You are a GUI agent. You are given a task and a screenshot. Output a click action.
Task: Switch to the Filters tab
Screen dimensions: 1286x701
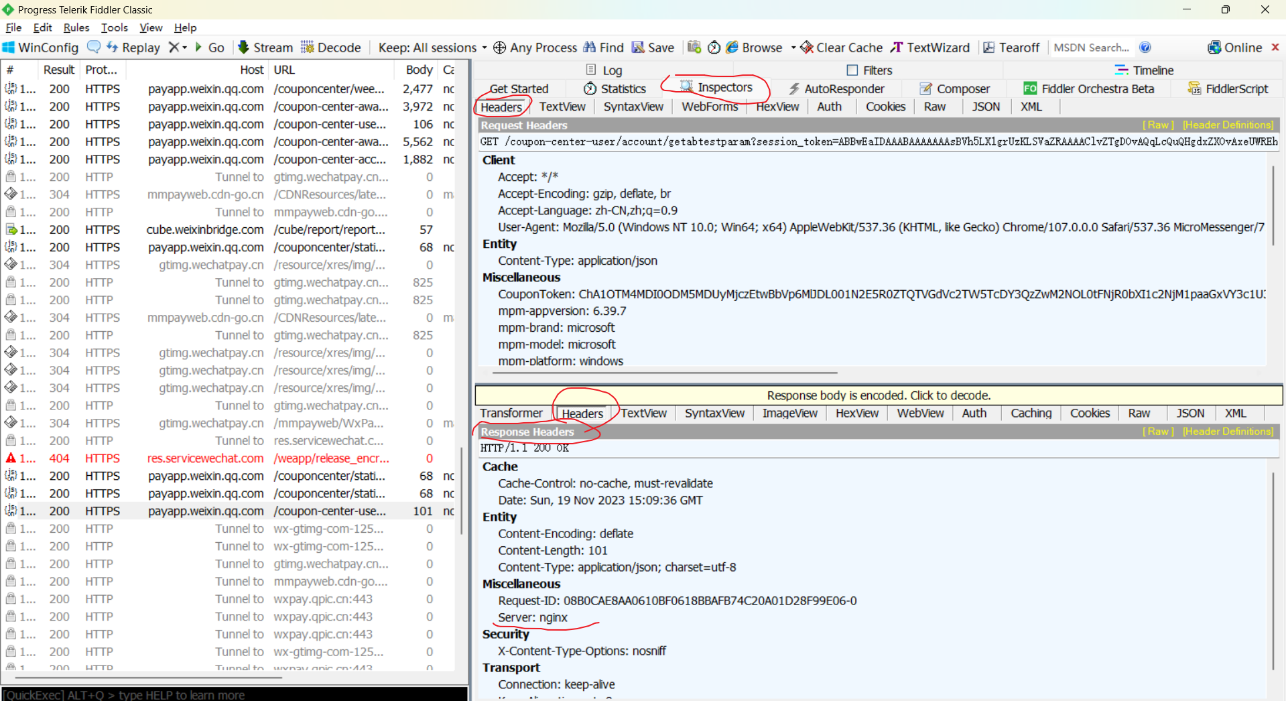point(869,70)
